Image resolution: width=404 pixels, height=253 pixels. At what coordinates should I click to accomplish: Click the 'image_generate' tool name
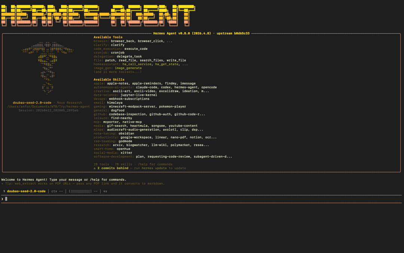pos(128,68)
